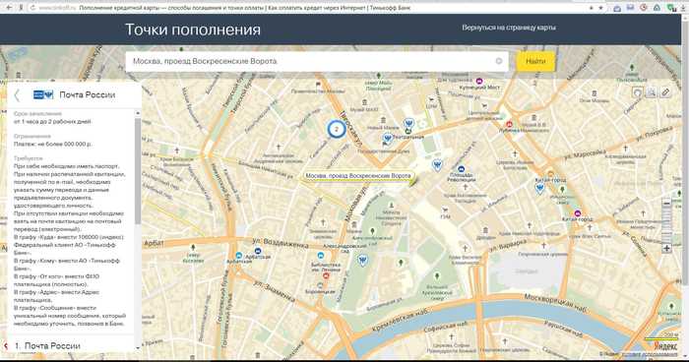Click the Москворецкая наб. street label
The height and width of the screenshot is (362, 689).
tap(555, 304)
